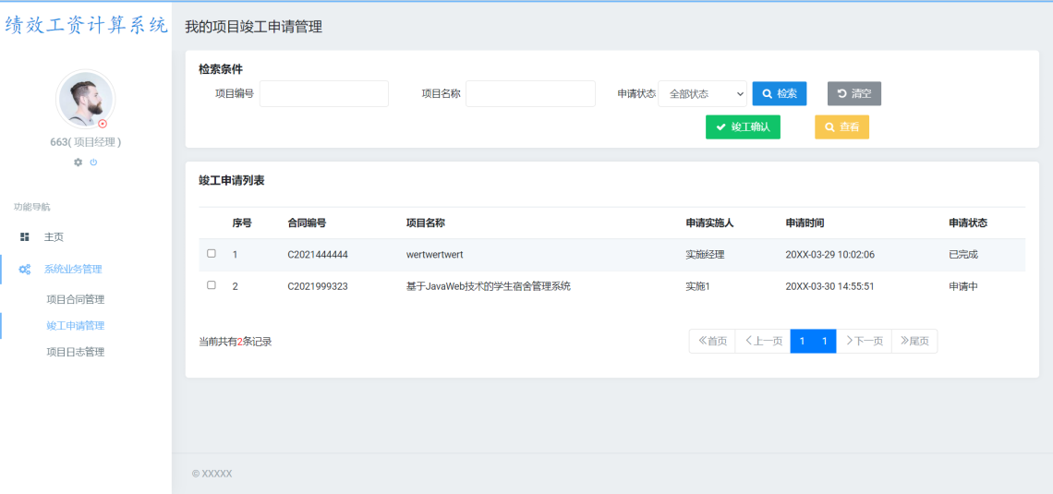1053x494 pixels.
Task: Click the 序号 column header
Action: [242, 223]
